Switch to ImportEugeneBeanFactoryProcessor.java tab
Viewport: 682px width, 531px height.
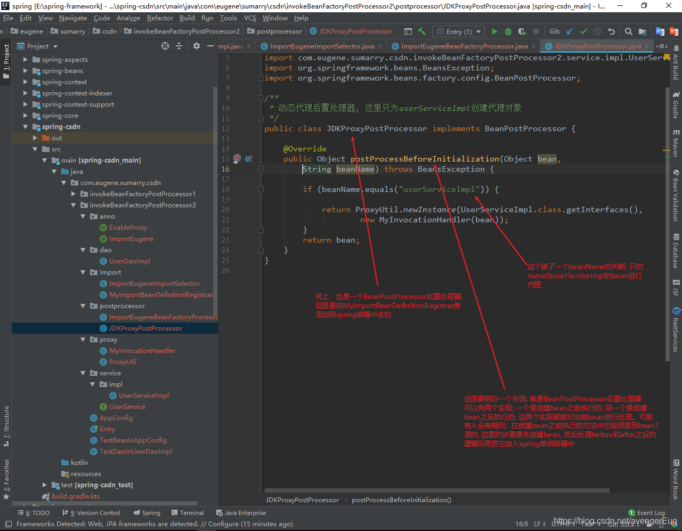464,46
